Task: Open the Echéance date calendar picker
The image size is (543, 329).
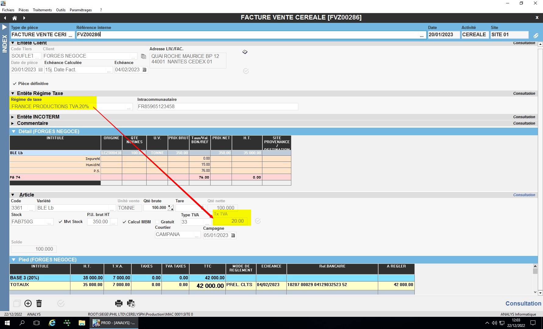Action: click(x=144, y=70)
